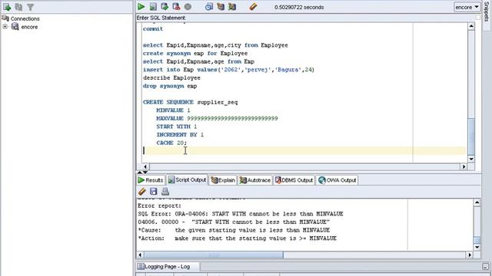Click the 'START WITH 1' line
Viewport: 492px width, 276px height.
point(177,127)
